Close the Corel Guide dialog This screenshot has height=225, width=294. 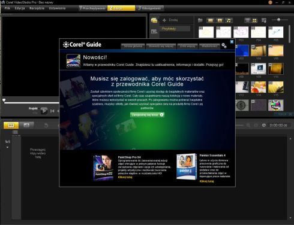(232, 42)
